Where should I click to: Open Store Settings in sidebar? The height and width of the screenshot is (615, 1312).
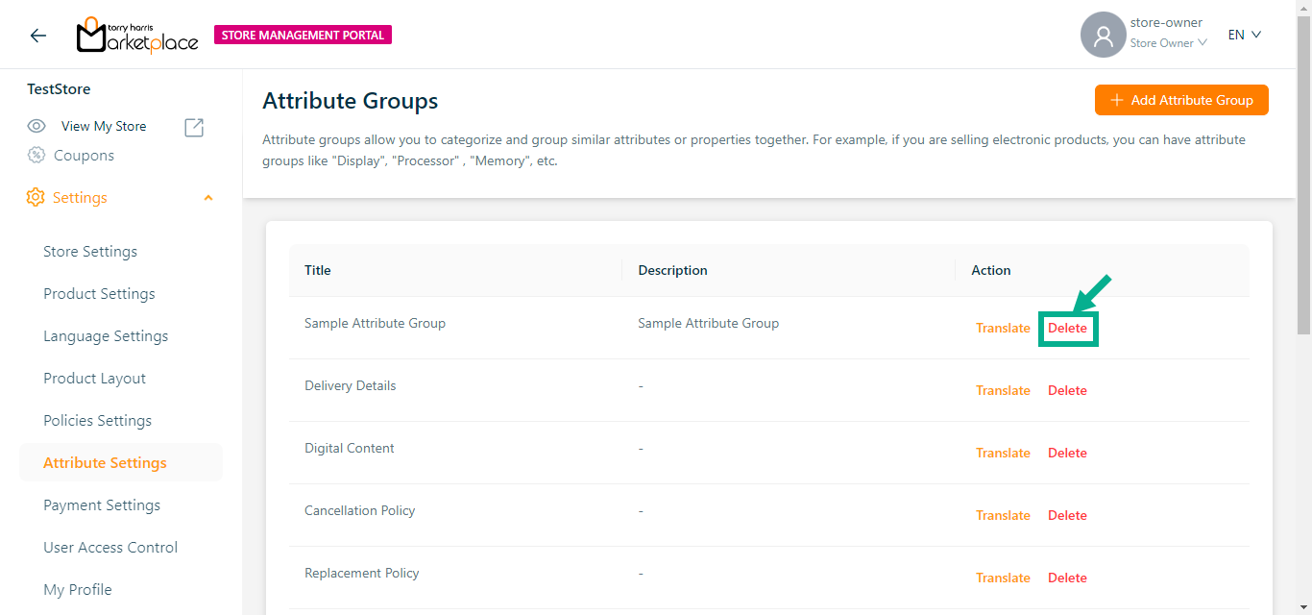click(x=90, y=252)
